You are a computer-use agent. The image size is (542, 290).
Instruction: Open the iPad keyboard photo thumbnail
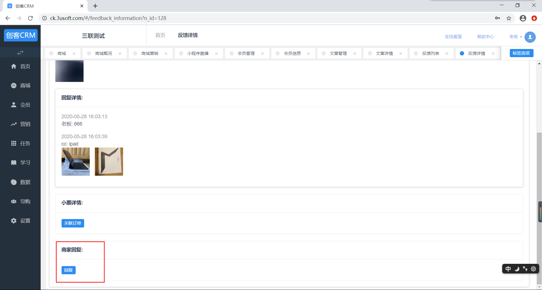click(76, 162)
